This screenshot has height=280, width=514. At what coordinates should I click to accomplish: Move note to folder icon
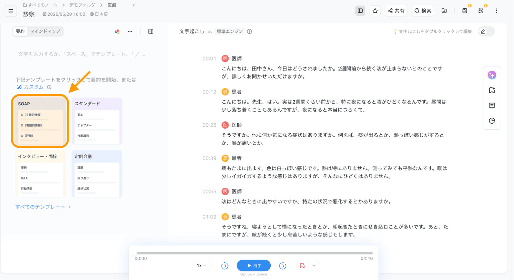tap(444, 11)
